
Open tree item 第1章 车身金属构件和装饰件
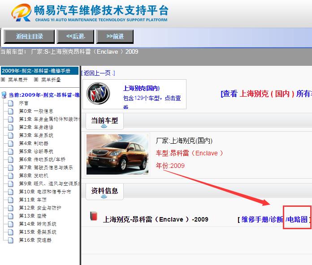49,119
